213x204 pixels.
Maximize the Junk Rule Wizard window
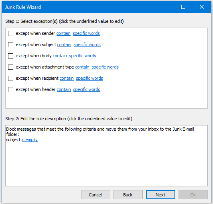point(183,7)
